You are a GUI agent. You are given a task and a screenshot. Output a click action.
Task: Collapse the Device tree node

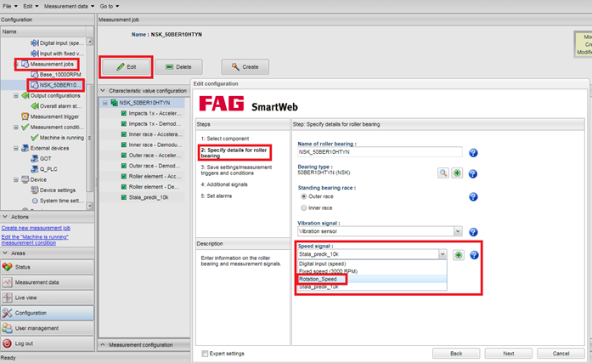click(16, 180)
